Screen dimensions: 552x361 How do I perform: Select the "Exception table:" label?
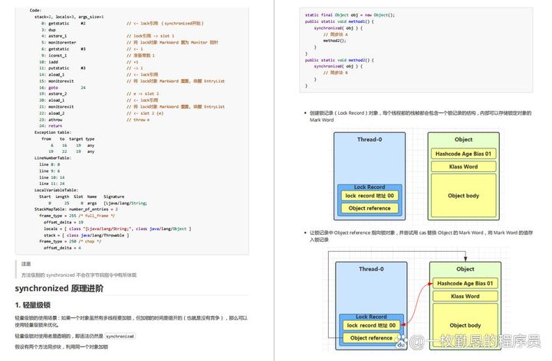point(53,132)
